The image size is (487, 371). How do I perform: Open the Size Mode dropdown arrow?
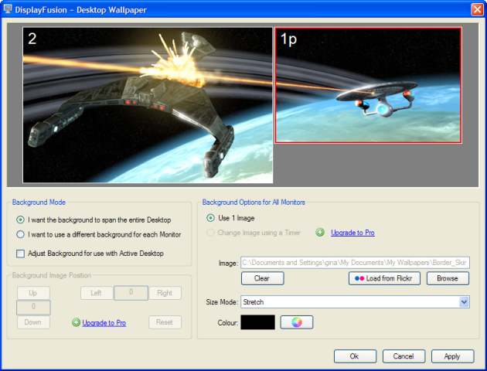[464, 301]
